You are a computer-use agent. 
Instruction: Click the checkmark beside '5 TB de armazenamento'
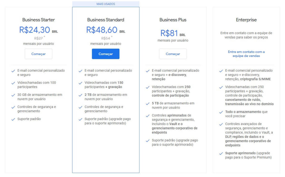pyautogui.click(x=148, y=104)
